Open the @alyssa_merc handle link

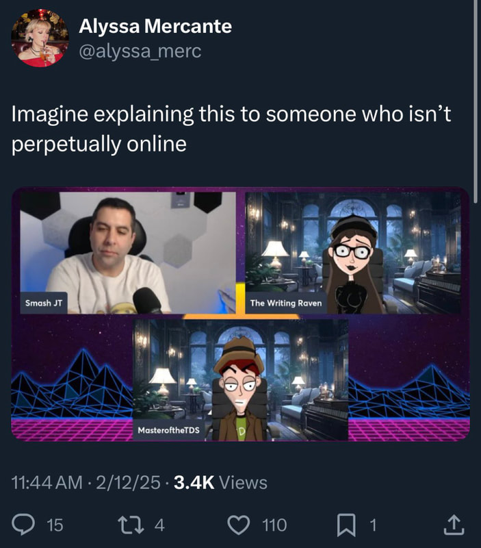[140, 51]
